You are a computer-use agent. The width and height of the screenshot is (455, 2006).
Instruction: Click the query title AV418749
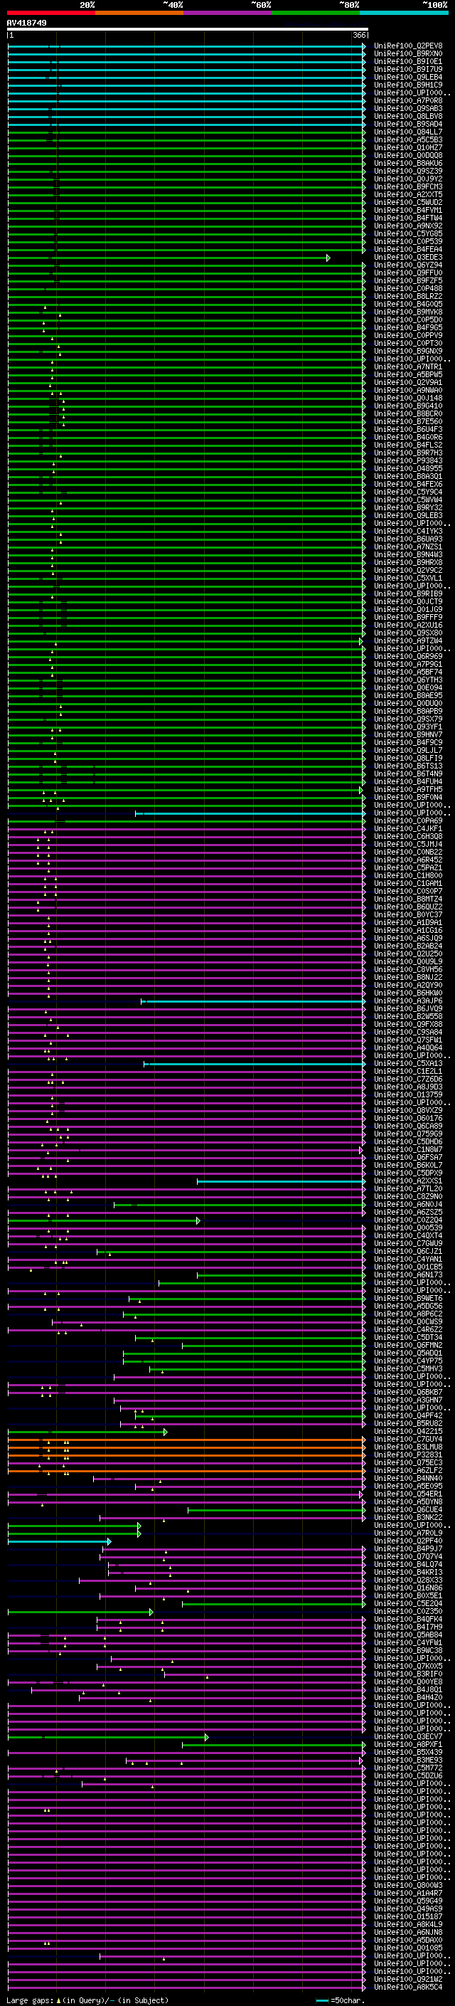pyautogui.click(x=26, y=23)
